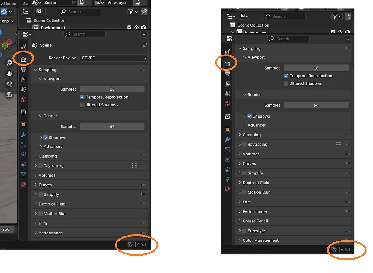Toggle camera view icon in viewport
The width and height of the screenshot is (373, 273).
coord(9,84)
